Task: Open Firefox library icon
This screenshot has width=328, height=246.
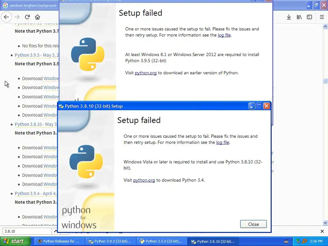Action: pos(299,17)
